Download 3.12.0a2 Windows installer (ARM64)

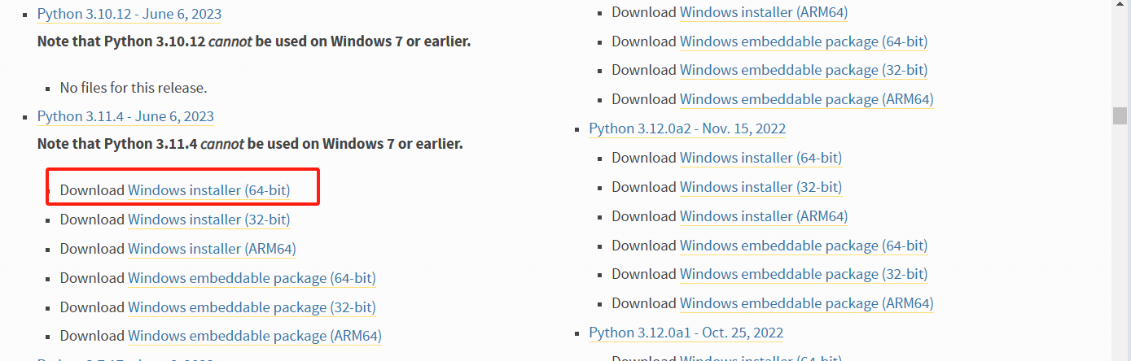[x=764, y=216]
